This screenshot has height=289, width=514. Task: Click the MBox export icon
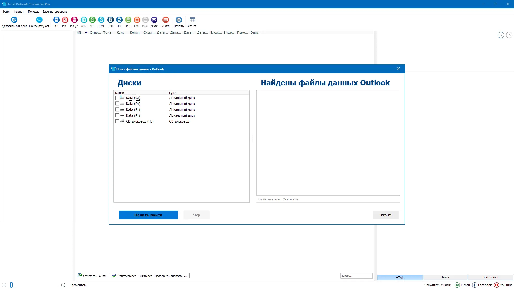pyautogui.click(x=154, y=20)
